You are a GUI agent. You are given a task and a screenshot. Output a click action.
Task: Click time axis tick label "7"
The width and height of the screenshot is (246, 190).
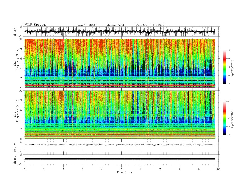click(160, 169)
